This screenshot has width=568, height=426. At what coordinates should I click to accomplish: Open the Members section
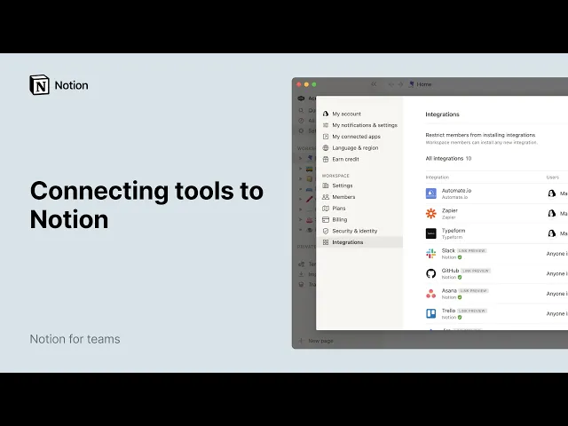click(338, 197)
